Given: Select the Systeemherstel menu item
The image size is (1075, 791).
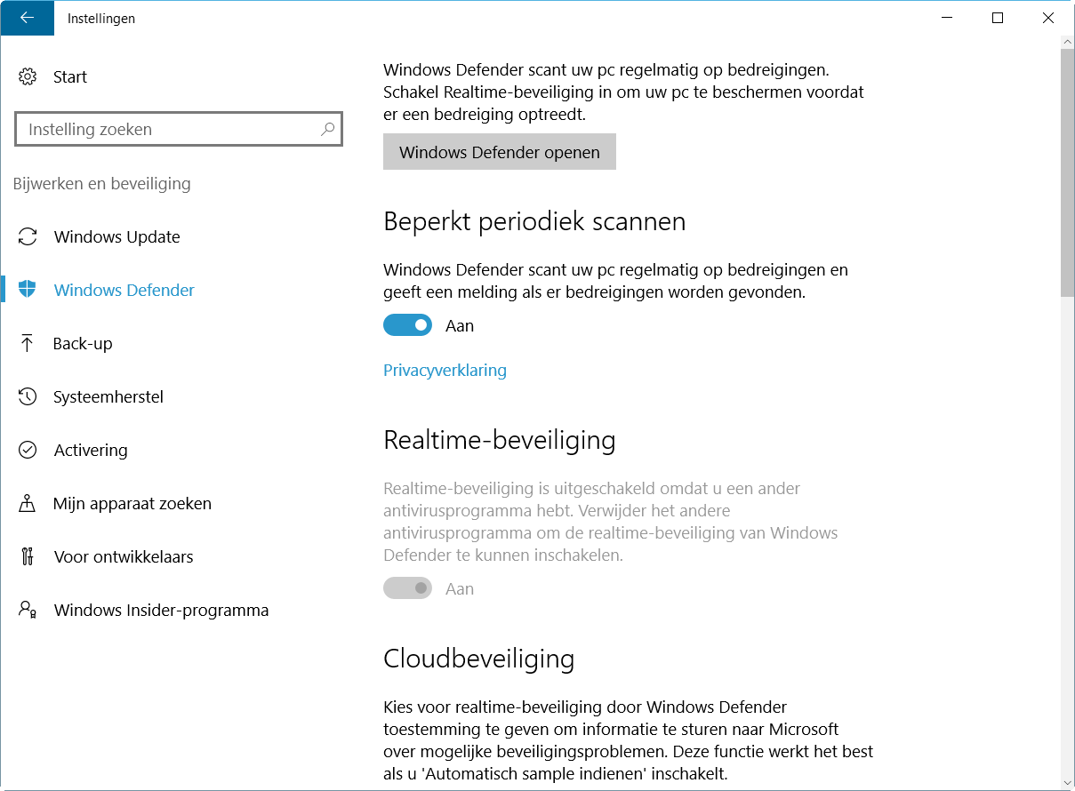Looking at the screenshot, I should (108, 396).
